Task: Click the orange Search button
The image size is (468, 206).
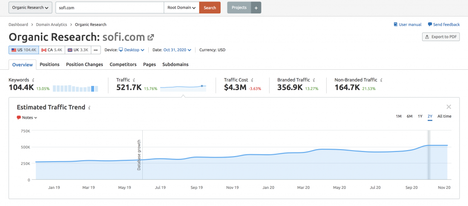Action: 210,8
